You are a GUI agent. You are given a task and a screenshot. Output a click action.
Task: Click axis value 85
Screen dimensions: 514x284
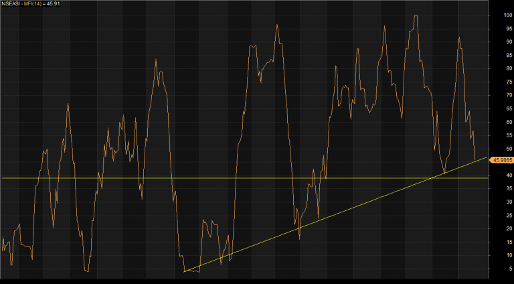click(x=509, y=56)
